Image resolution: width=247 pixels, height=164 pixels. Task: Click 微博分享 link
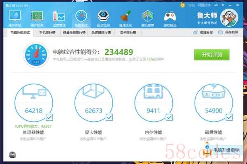click(206, 32)
